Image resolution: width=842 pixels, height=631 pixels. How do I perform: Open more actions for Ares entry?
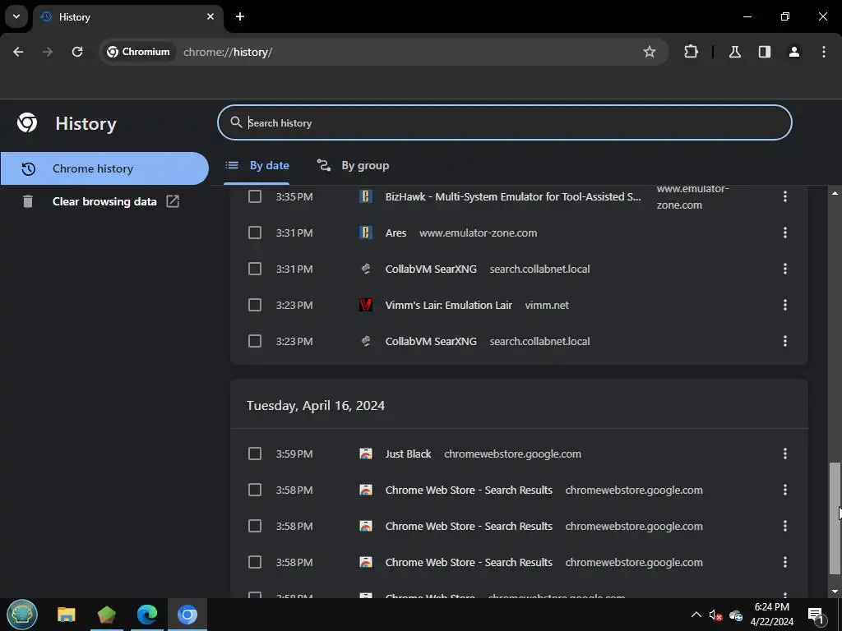[x=785, y=233]
